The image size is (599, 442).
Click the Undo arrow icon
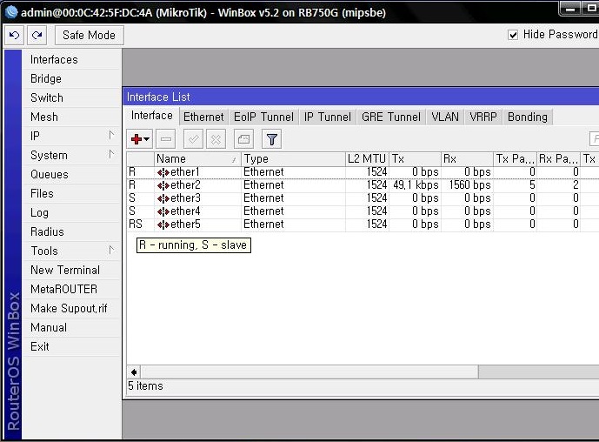tap(14, 35)
